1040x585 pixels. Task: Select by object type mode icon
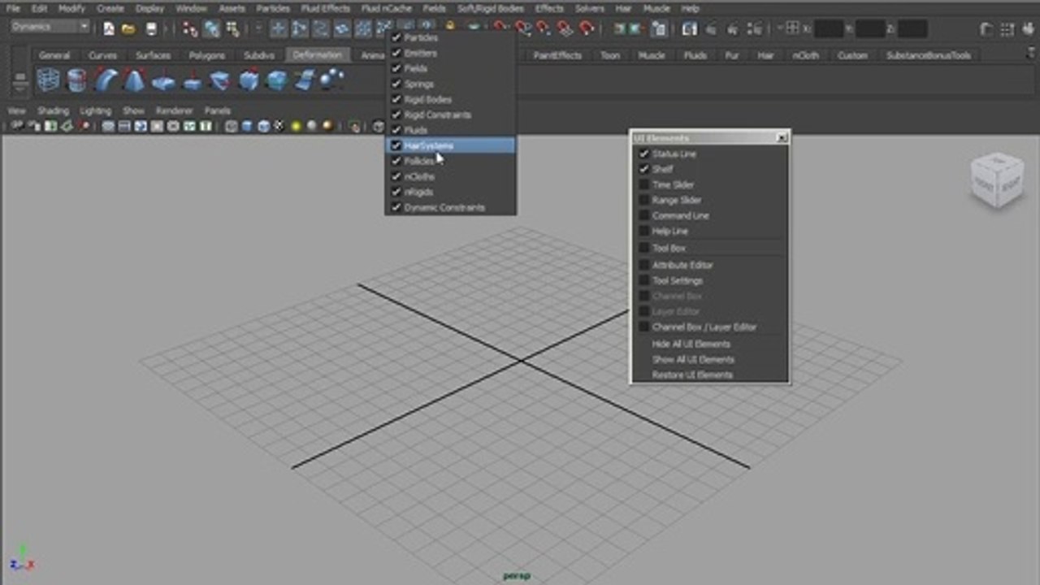[x=211, y=29]
